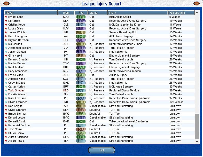Click the RB badge for Clyde Graham
Image resolution: width=203 pixels, height=157 pixels.
point(81,110)
